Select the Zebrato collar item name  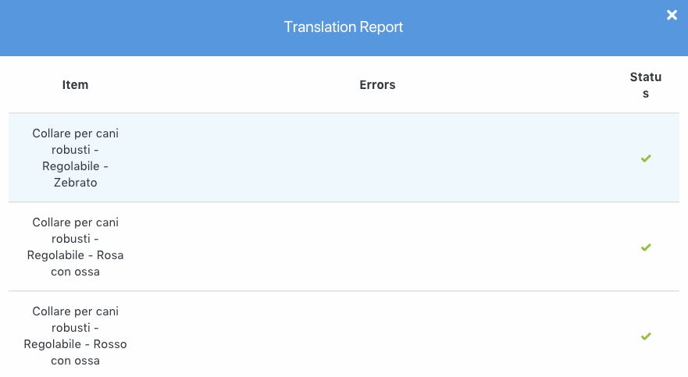tap(76, 158)
